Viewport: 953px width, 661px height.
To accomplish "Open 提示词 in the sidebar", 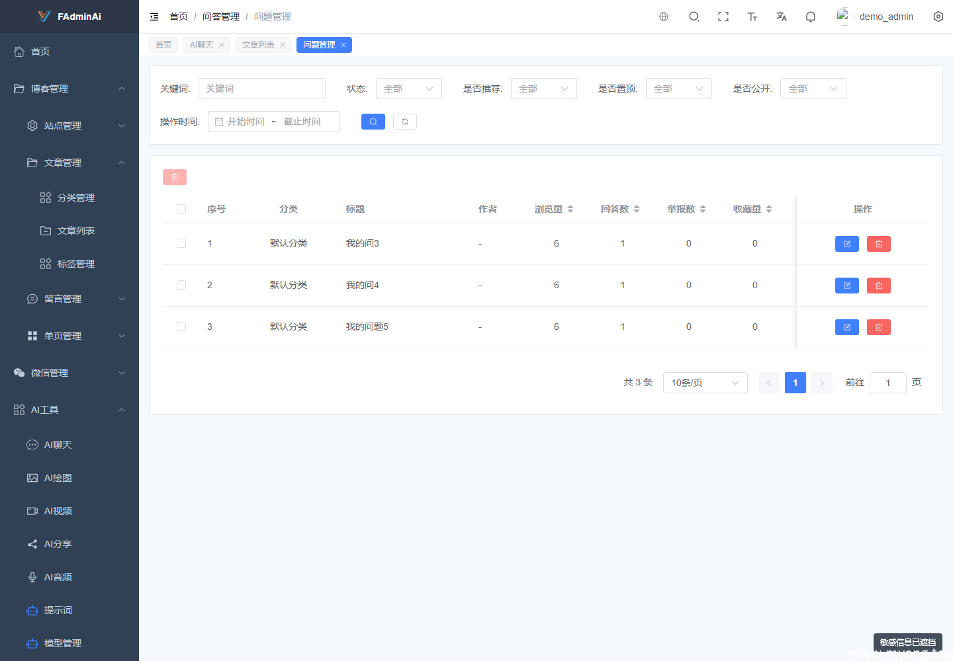I will 69,610.
